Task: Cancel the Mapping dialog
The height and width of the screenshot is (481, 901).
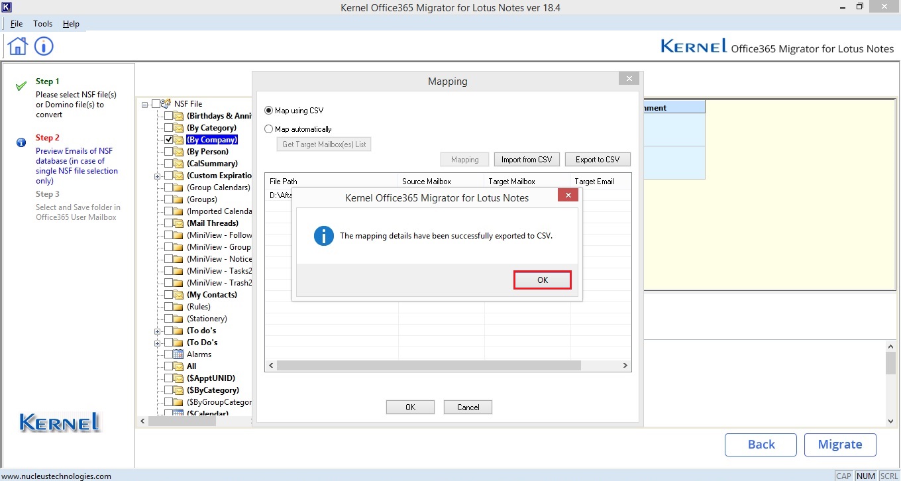Action: pyautogui.click(x=468, y=407)
